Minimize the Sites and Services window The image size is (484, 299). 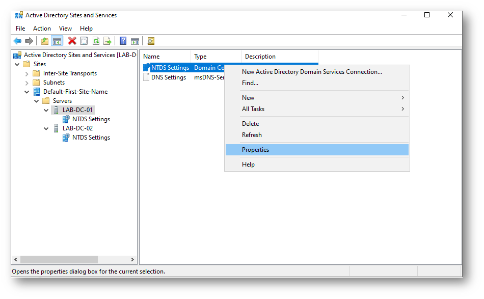click(x=404, y=15)
